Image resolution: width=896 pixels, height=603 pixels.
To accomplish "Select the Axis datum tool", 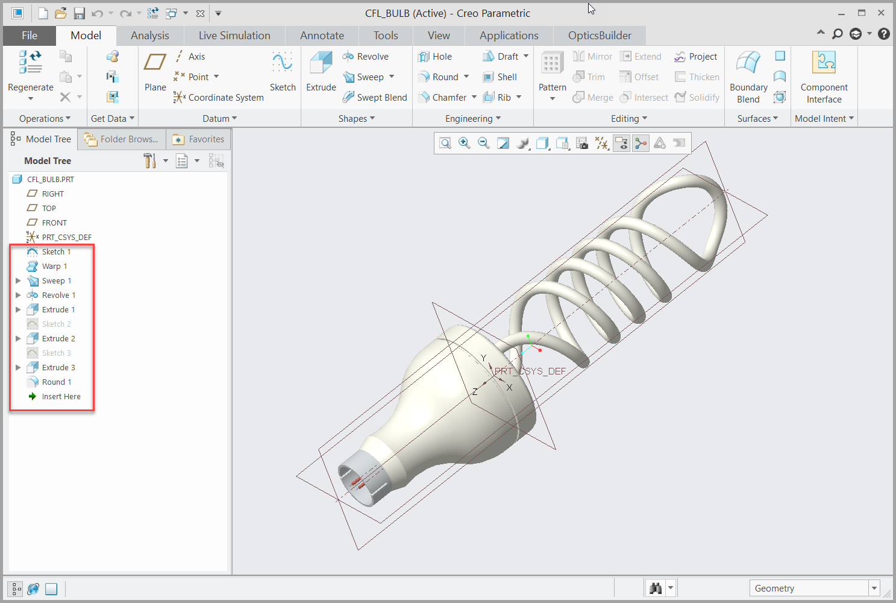I will click(190, 56).
